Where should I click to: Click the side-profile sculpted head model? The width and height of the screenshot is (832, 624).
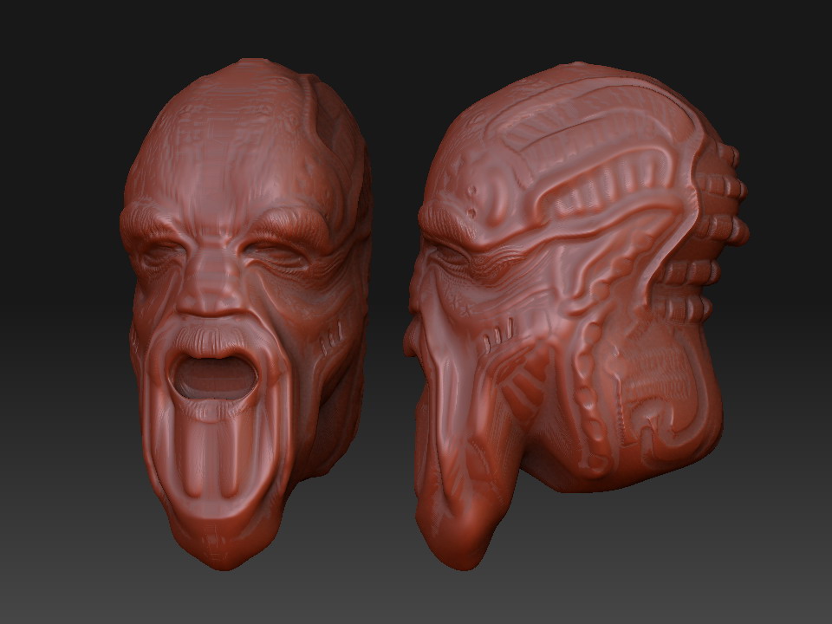(575, 316)
